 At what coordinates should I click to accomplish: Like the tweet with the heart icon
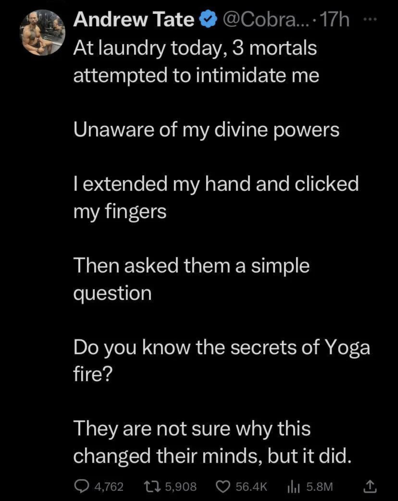[x=223, y=486]
